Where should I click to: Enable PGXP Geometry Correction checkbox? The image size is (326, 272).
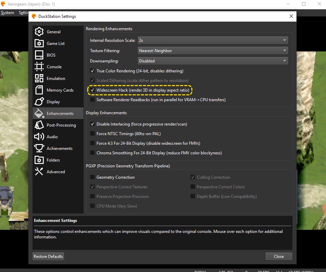(x=92, y=177)
